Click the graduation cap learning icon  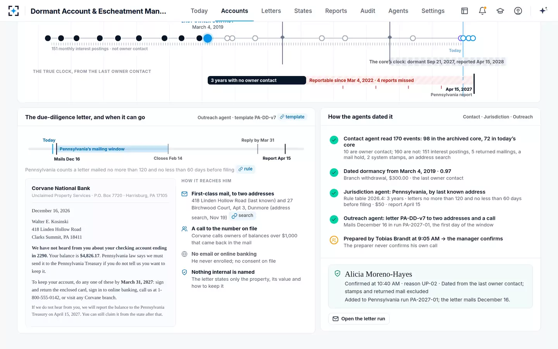point(500,11)
